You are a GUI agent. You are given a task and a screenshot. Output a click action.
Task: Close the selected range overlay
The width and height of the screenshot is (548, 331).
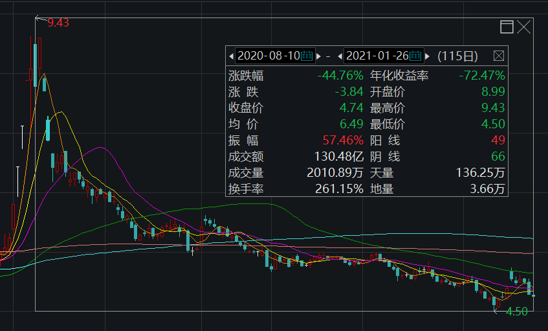point(523,27)
